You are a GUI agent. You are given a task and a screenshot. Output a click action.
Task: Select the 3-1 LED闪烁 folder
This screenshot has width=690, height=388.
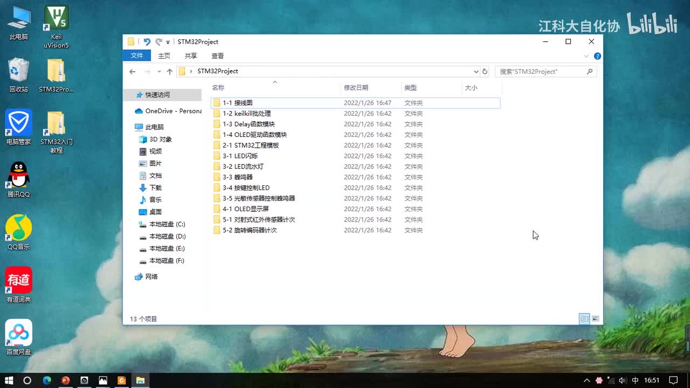[x=355, y=156]
